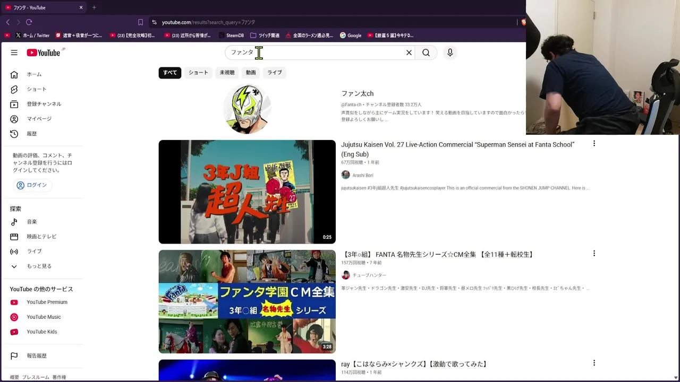Click the 概要 footer link
This screenshot has width=680, height=382.
point(14,377)
